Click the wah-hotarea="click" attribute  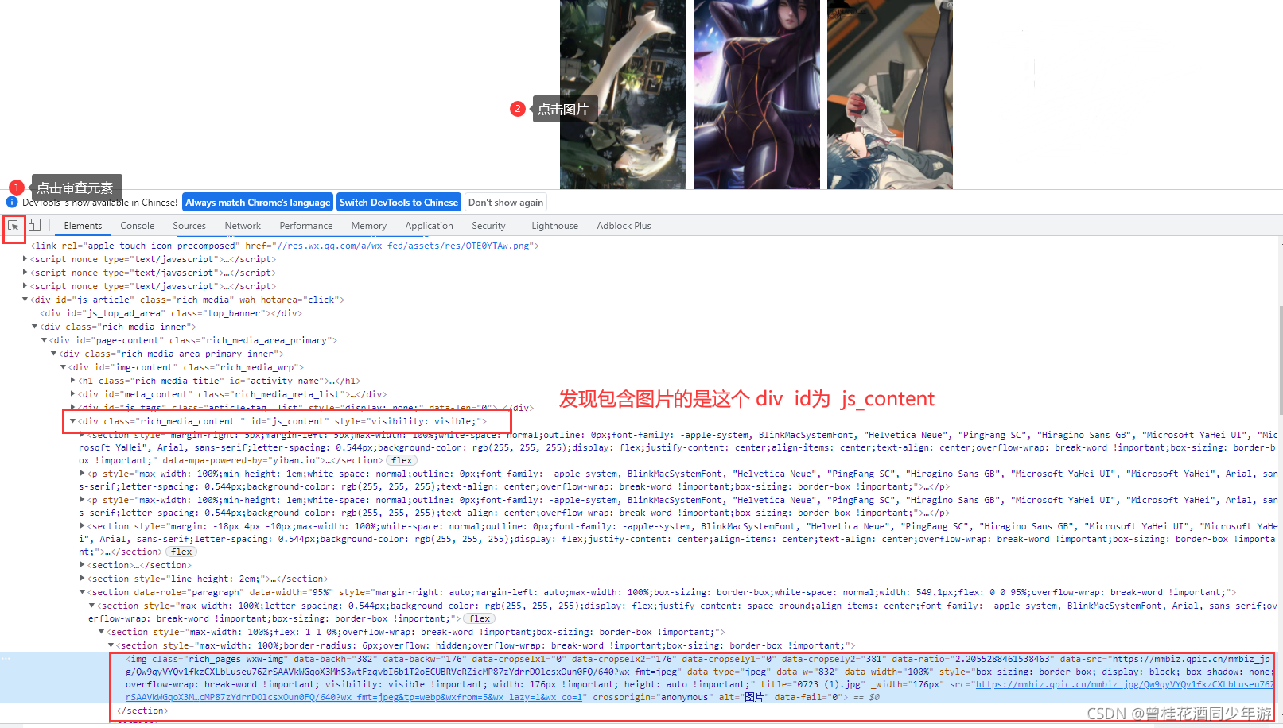tap(290, 300)
